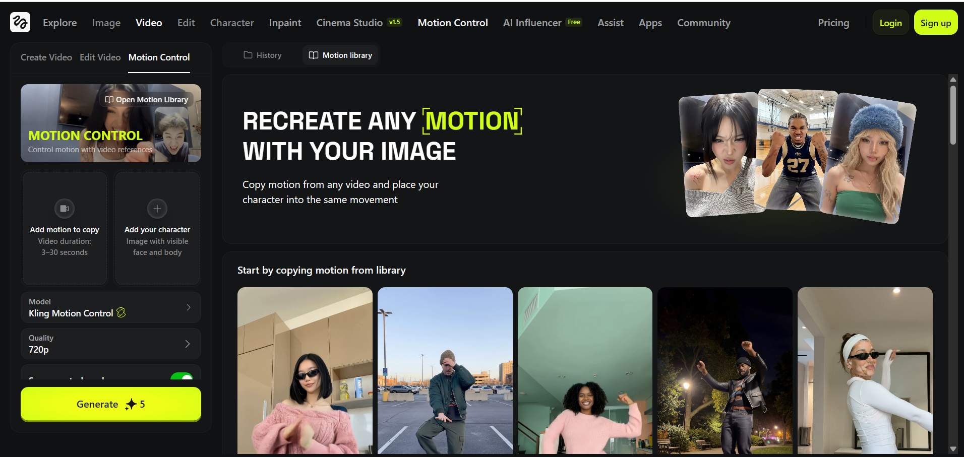Expand the Quality 720p selector

pos(111,344)
